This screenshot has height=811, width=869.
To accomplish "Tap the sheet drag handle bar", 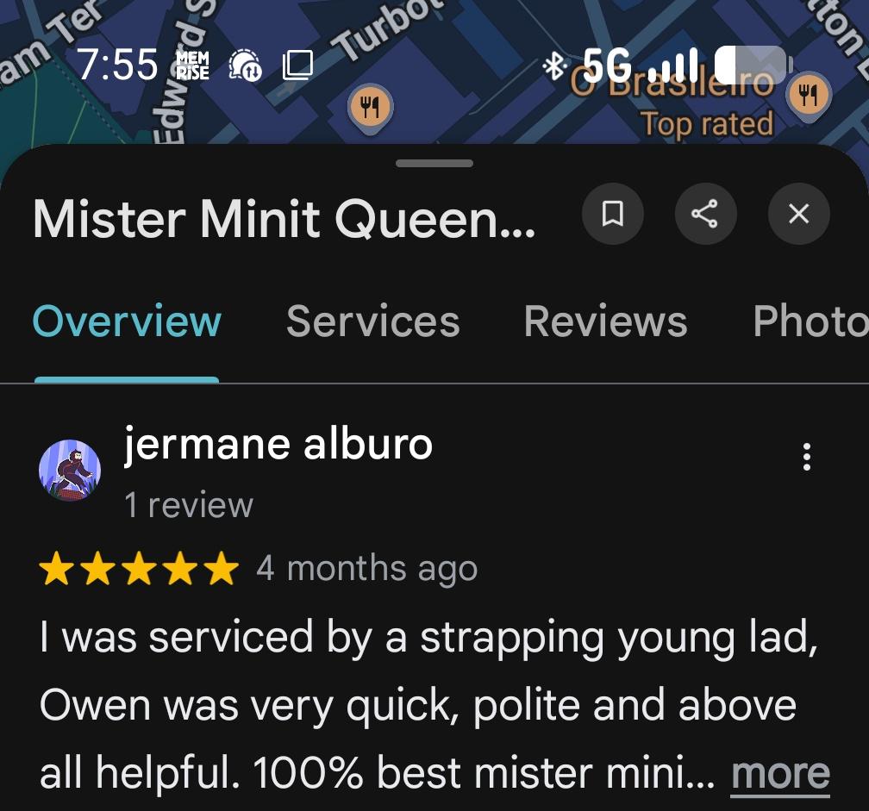I will pos(434,164).
